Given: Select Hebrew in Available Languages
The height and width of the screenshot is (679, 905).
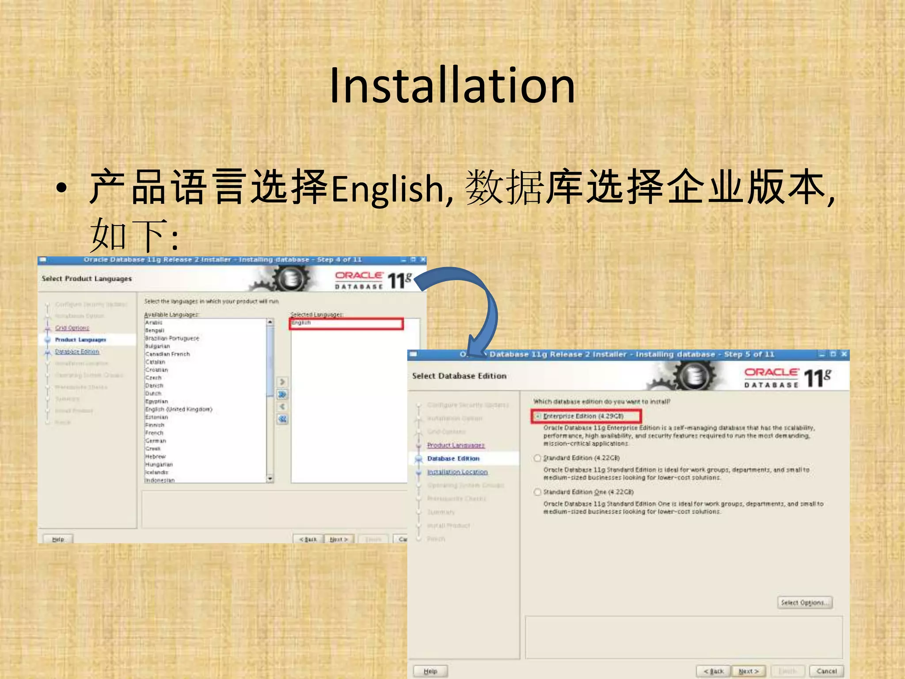Looking at the screenshot, I should [155, 457].
